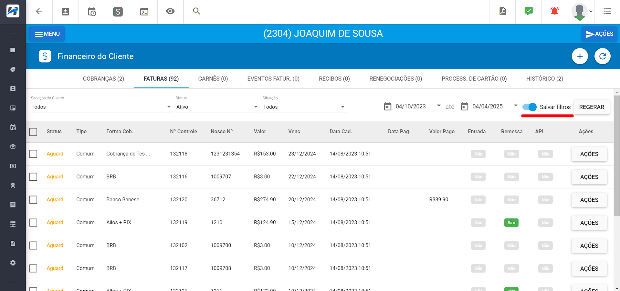Open the pie chart icon in sidebar
The height and width of the screenshot is (291, 620).
point(13,69)
